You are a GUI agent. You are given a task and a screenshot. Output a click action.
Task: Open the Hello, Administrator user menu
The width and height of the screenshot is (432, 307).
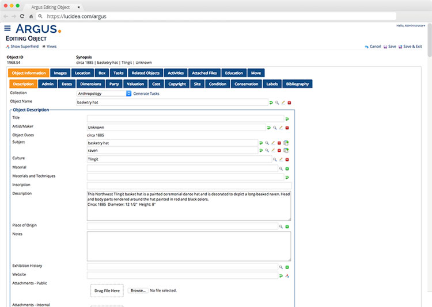coord(408,26)
